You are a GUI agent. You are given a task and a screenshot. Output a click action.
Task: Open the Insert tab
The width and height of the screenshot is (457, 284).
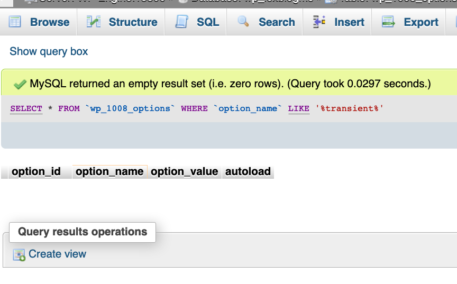point(337,22)
